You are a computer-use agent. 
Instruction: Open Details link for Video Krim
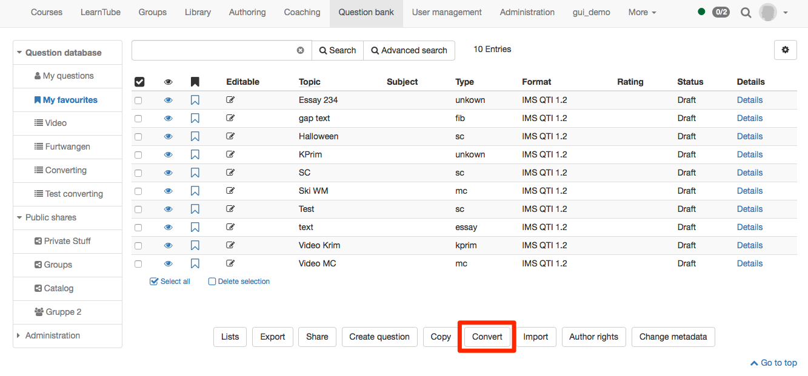[749, 245]
